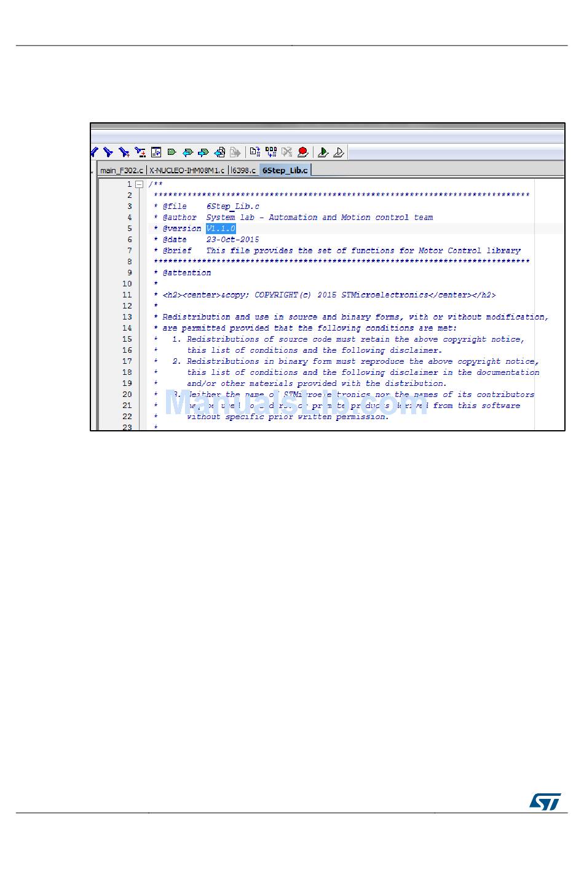Click 'are permitted provided that' line
This screenshot has width=584, height=872.
(x=306, y=328)
